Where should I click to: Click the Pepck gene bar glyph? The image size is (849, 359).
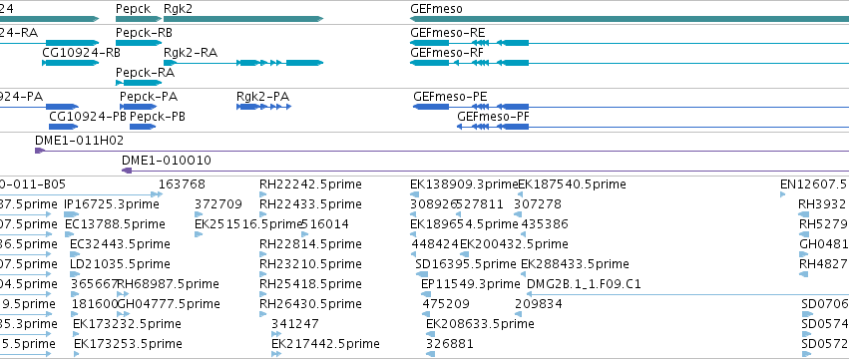[x=139, y=20]
